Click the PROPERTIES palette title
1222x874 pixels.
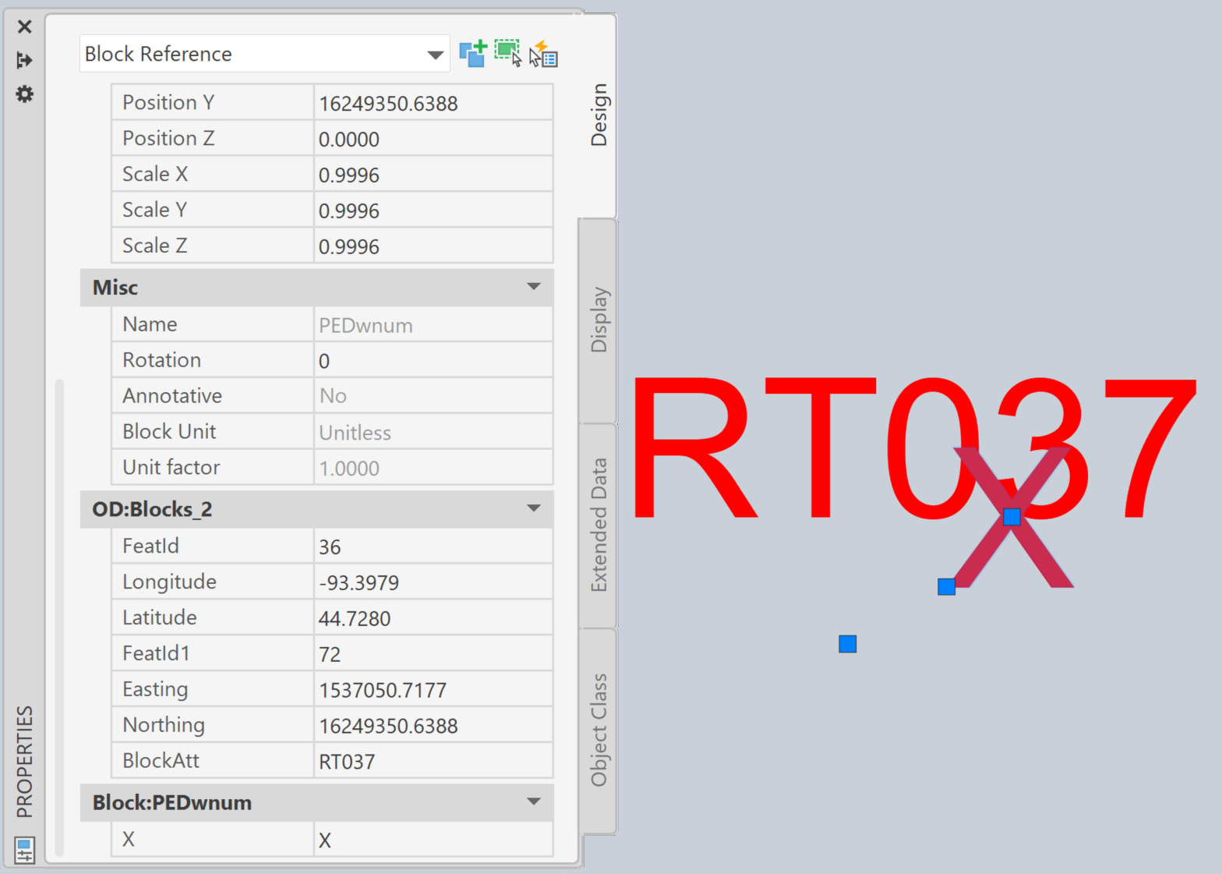25,762
